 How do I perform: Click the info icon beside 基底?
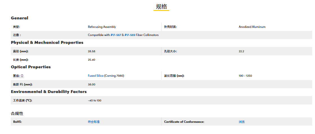pos(22,76)
